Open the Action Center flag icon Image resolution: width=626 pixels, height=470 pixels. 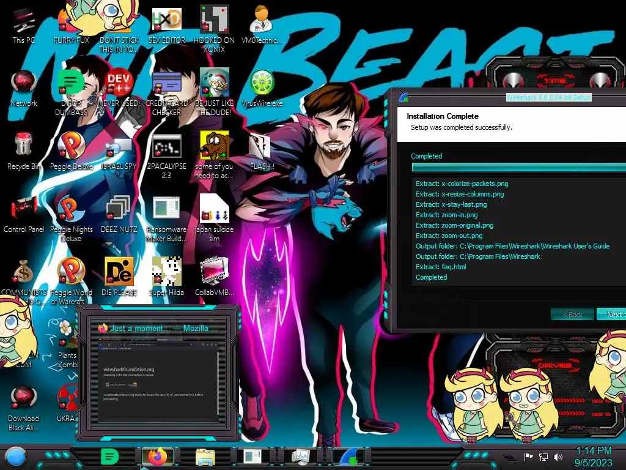pyautogui.click(x=528, y=457)
